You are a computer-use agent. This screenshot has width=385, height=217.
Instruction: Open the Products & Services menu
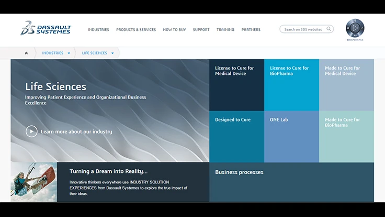click(x=136, y=30)
